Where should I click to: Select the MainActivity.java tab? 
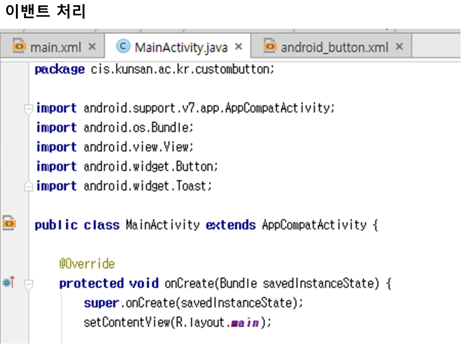[x=181, y=47]
